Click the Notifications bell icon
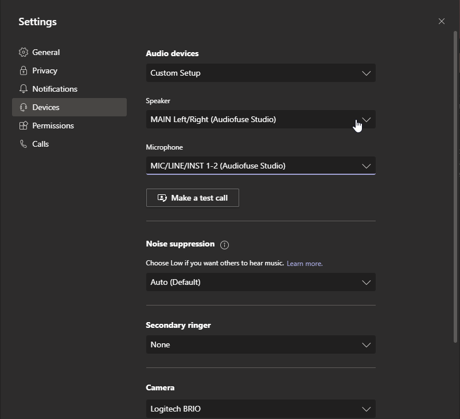The height and width of the screenshot is (419, 460). (24, 89)
